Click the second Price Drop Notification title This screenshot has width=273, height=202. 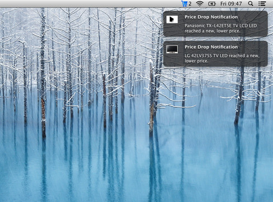[211, 47]
